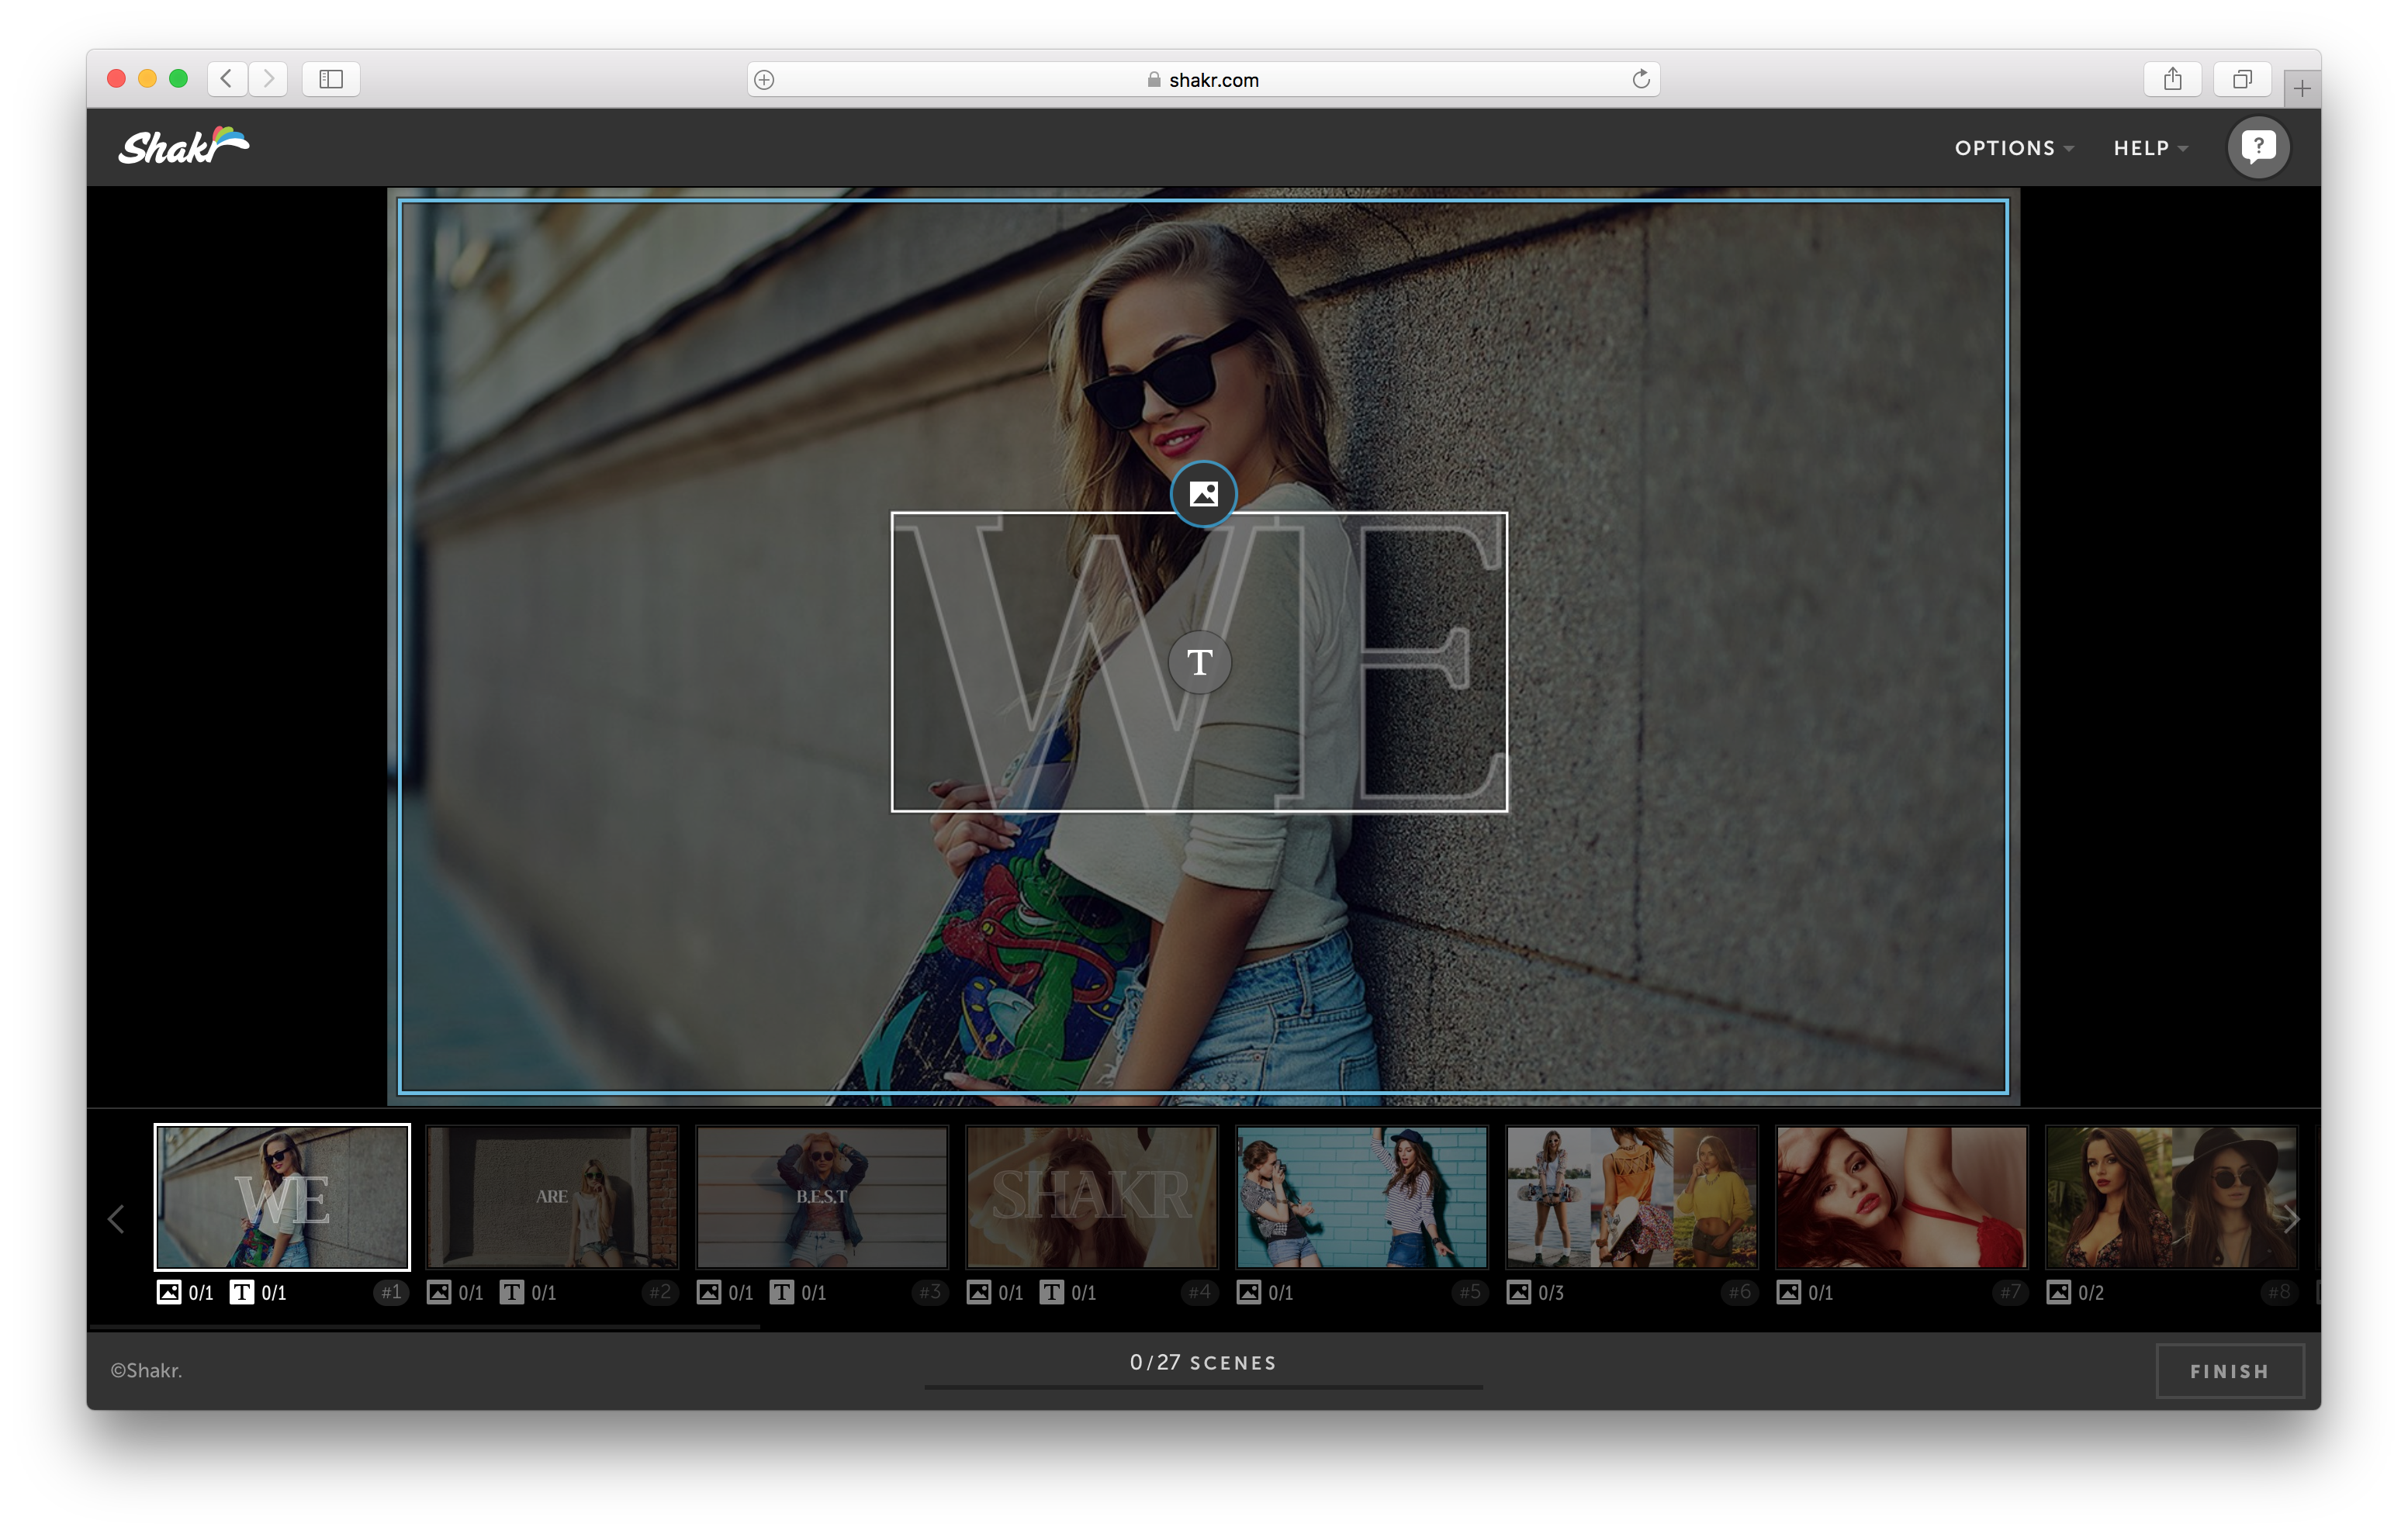2408x1534 pixels.
Task: Select the ARE scene thumbnail #2
Action: coord(552,1197)
